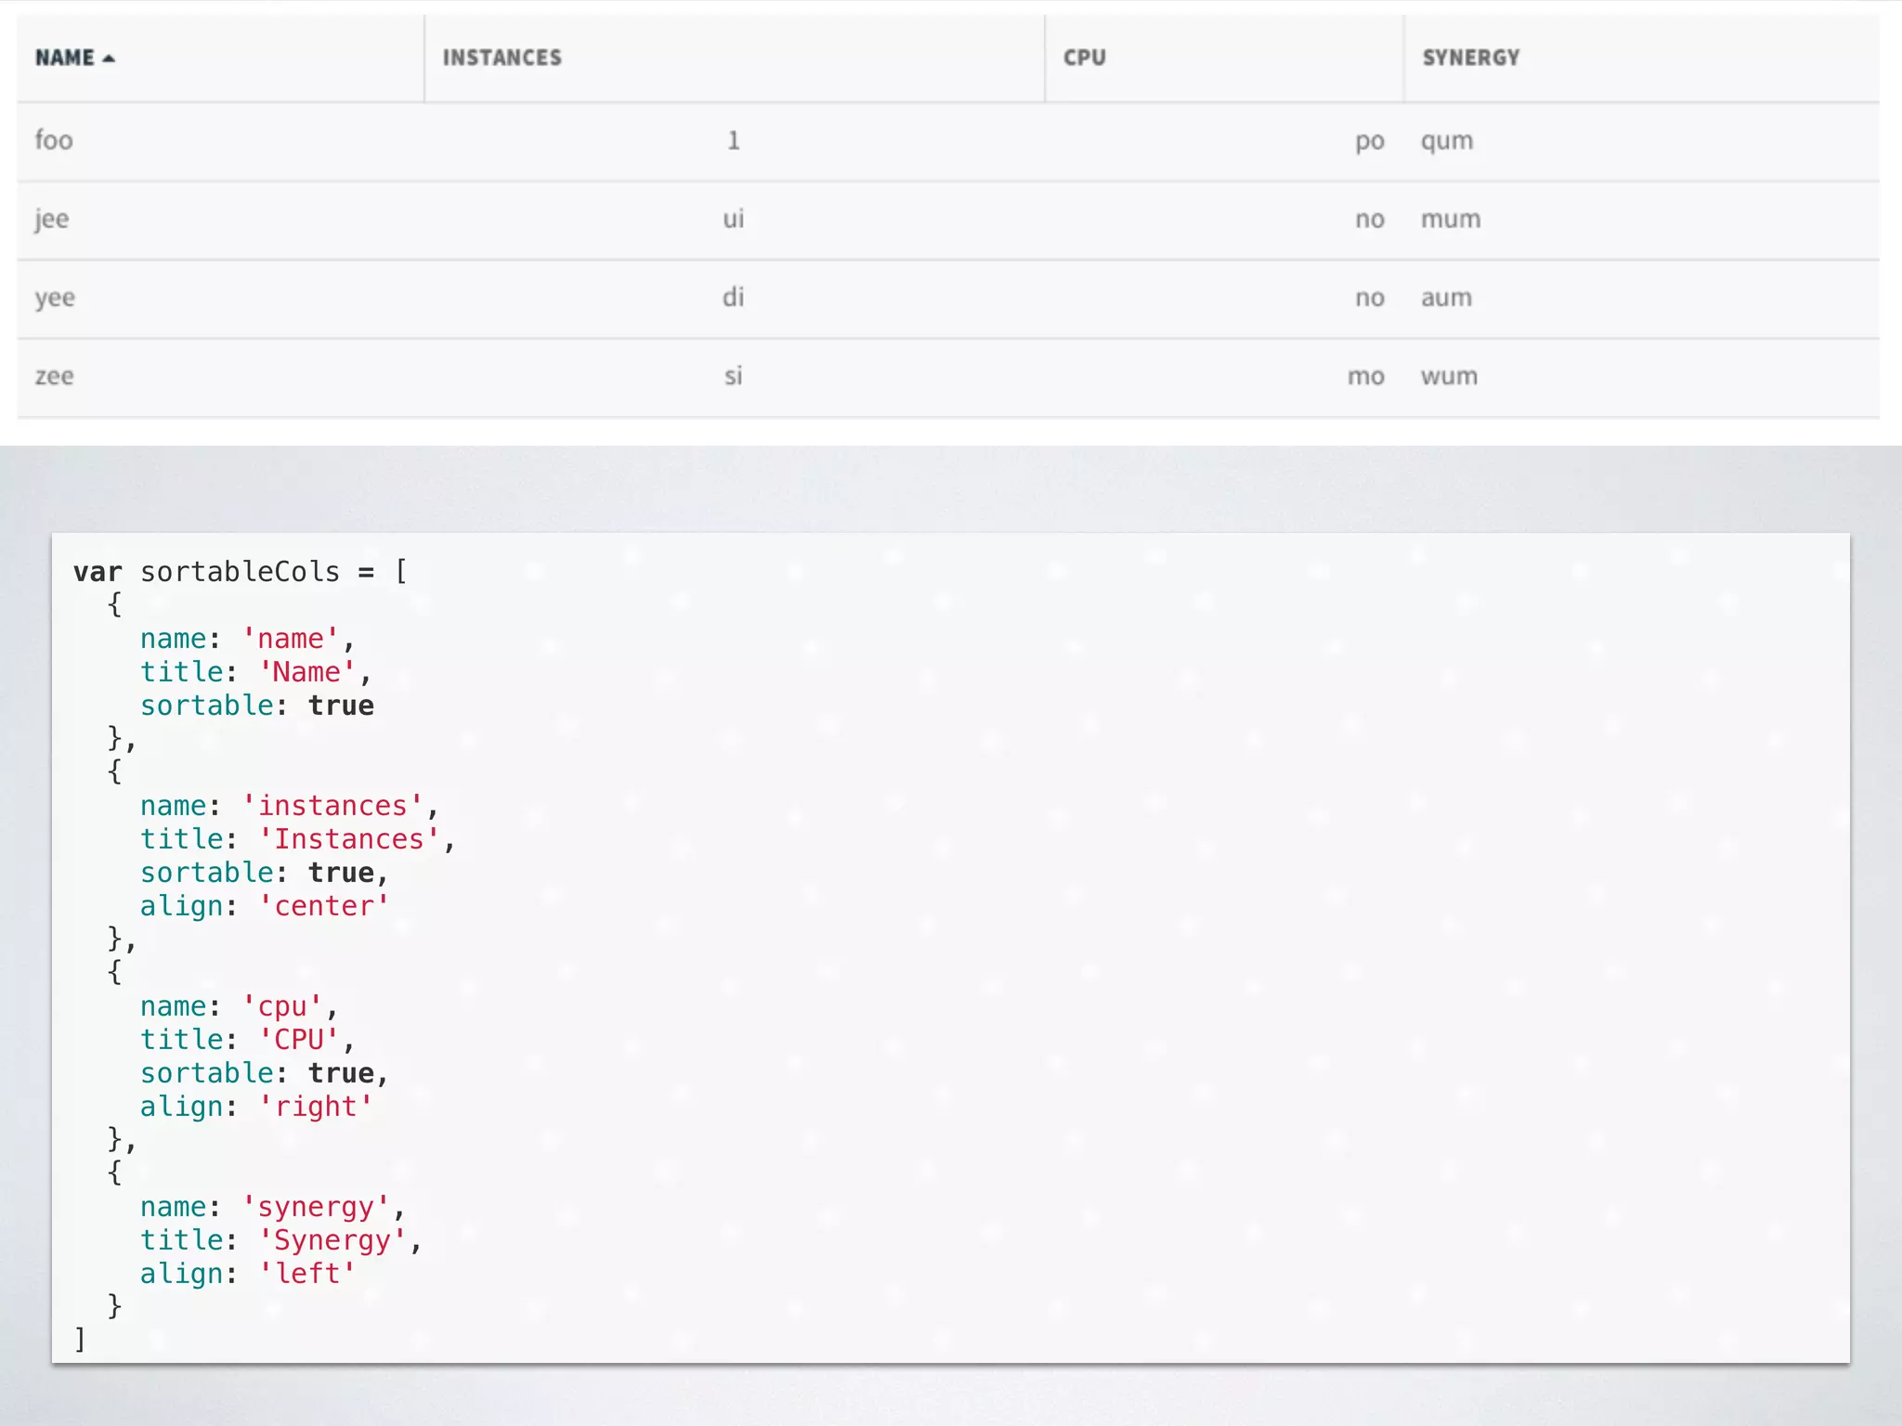Sort by the NAME column header

pos(65,58)
